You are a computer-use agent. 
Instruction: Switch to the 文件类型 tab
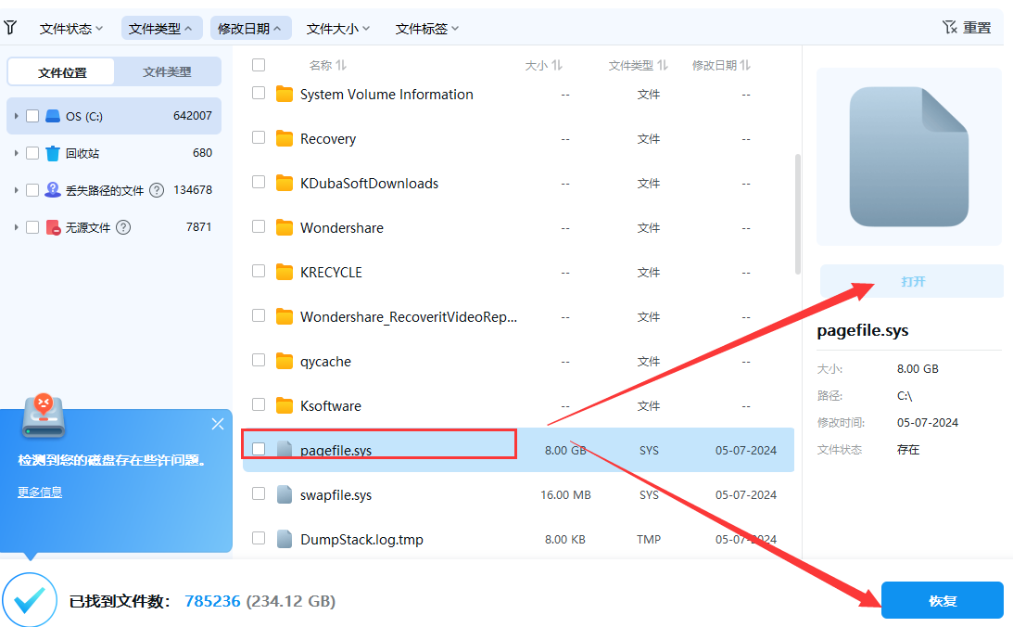[x=167, y=70]
